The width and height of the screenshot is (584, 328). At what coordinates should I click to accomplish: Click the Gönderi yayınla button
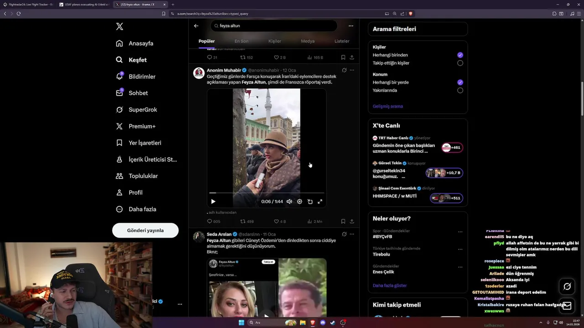(145, 231)
